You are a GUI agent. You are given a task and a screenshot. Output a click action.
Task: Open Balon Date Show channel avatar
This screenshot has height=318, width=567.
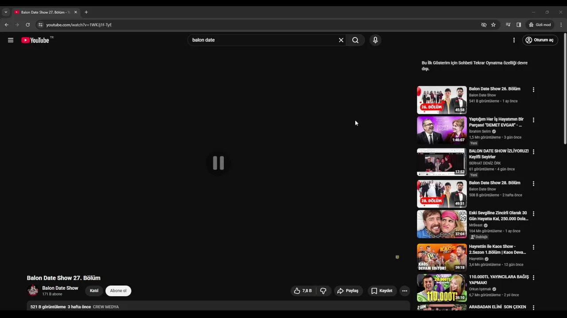point(33,291)
